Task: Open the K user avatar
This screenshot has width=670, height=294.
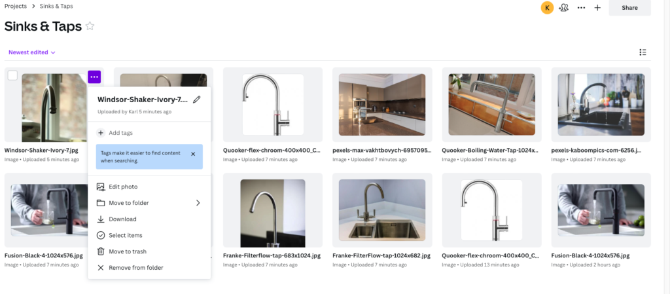Action: pyautogui.click(x=548, y=8)
